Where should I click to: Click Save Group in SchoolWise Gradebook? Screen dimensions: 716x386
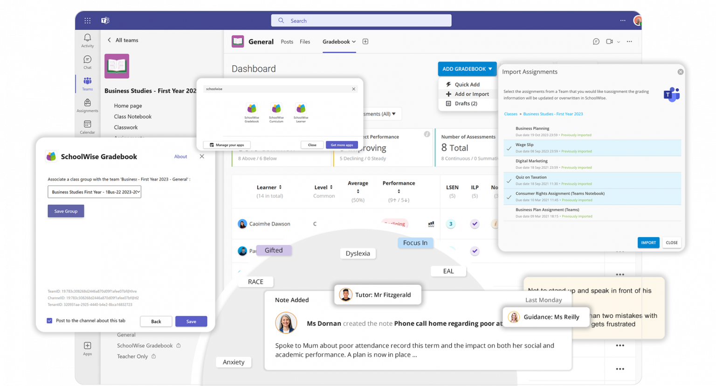(66, 211)
